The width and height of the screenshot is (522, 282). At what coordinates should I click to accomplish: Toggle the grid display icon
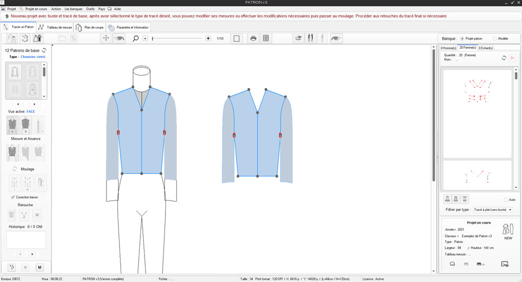point(266,38)
